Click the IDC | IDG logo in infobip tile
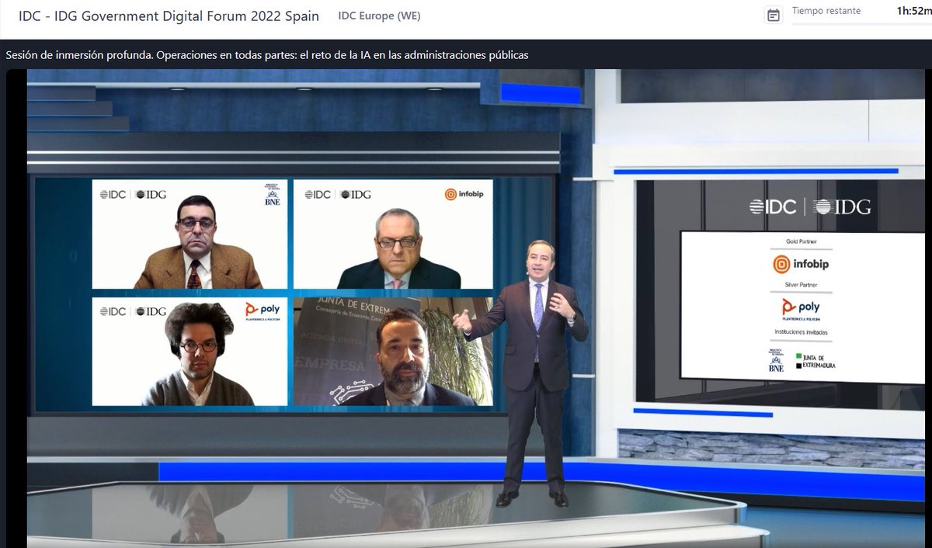This screenshot has height=548, width=932. coord(338,194)
